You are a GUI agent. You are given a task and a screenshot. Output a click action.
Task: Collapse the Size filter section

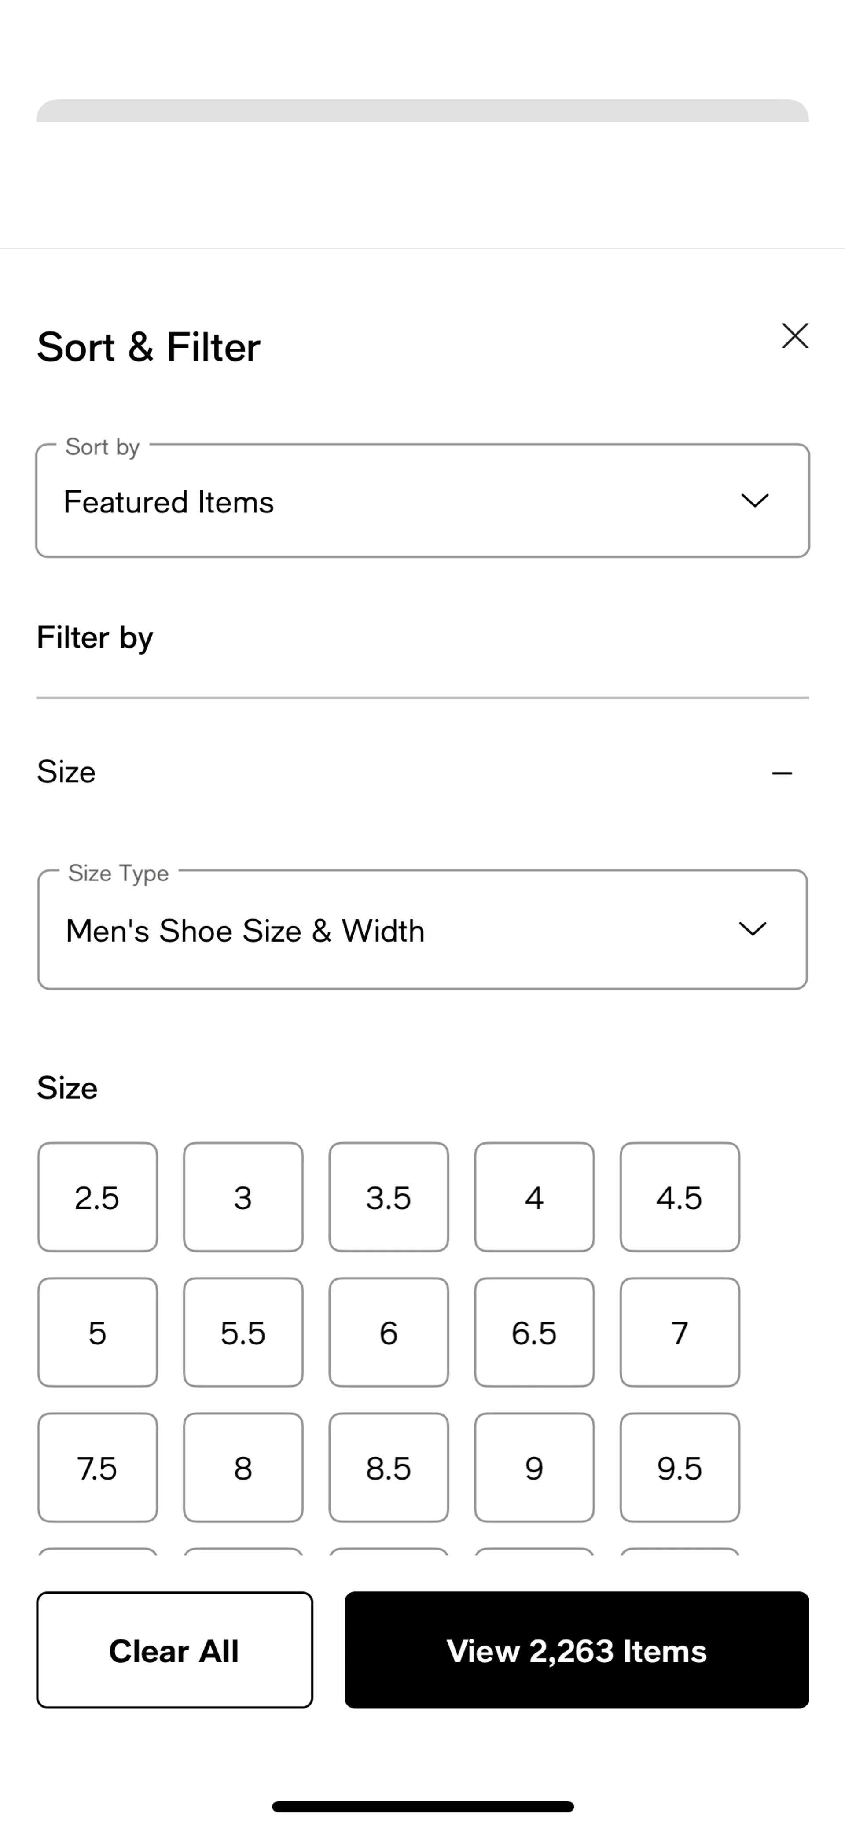[781, 773]
